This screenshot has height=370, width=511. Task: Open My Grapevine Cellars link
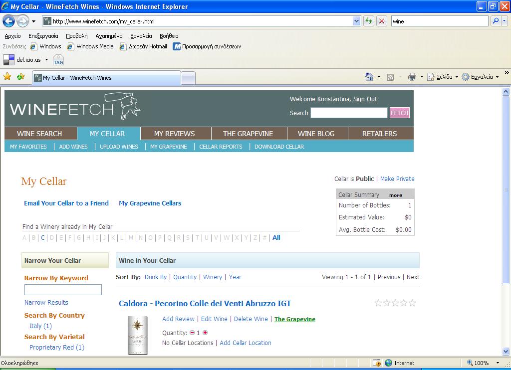point(150,203)
